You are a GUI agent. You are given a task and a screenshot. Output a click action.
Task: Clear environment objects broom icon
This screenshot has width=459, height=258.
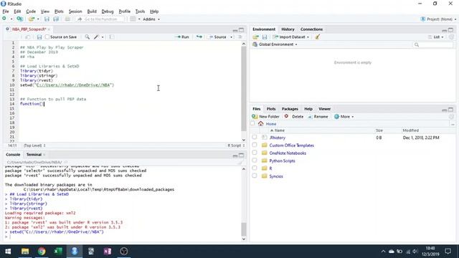[x=317, y=37]
